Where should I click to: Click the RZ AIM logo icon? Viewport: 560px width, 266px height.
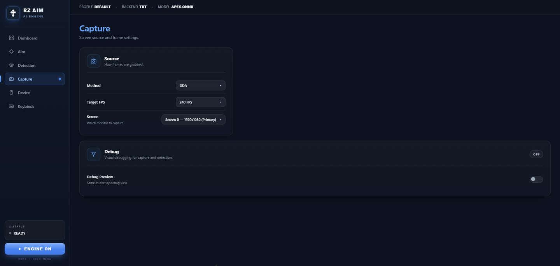[13, 13]
